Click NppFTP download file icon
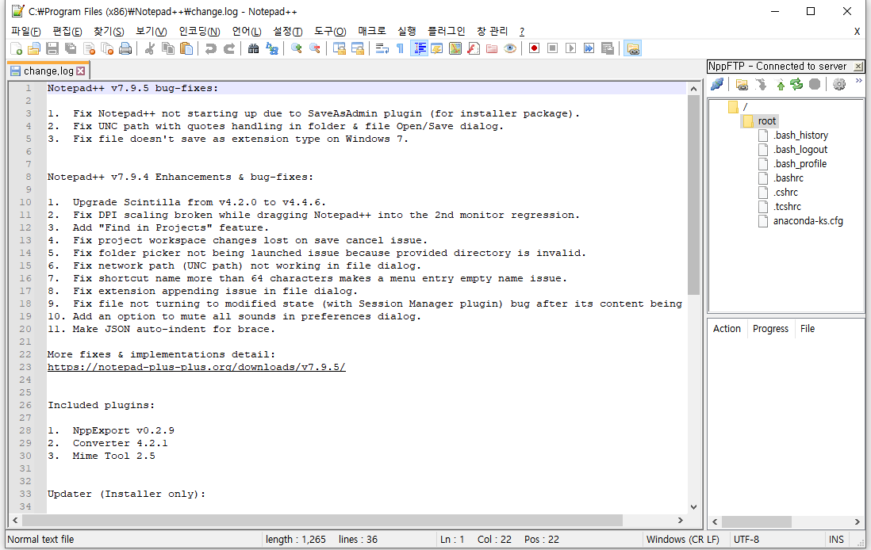This screenshot has width=871, height=550. pos(761,84)
